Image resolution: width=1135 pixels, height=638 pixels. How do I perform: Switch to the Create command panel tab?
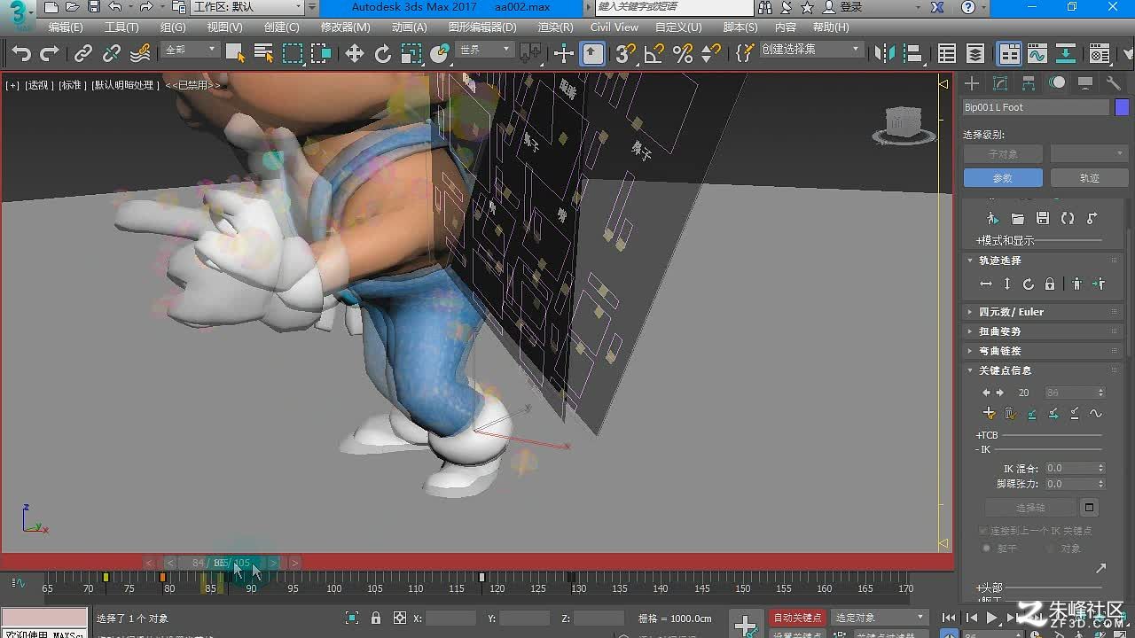pos(973,83)
